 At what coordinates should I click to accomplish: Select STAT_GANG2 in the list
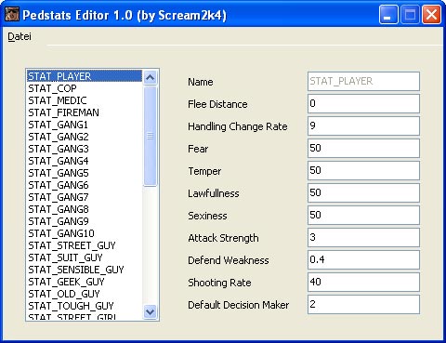[x=85, y=137]
